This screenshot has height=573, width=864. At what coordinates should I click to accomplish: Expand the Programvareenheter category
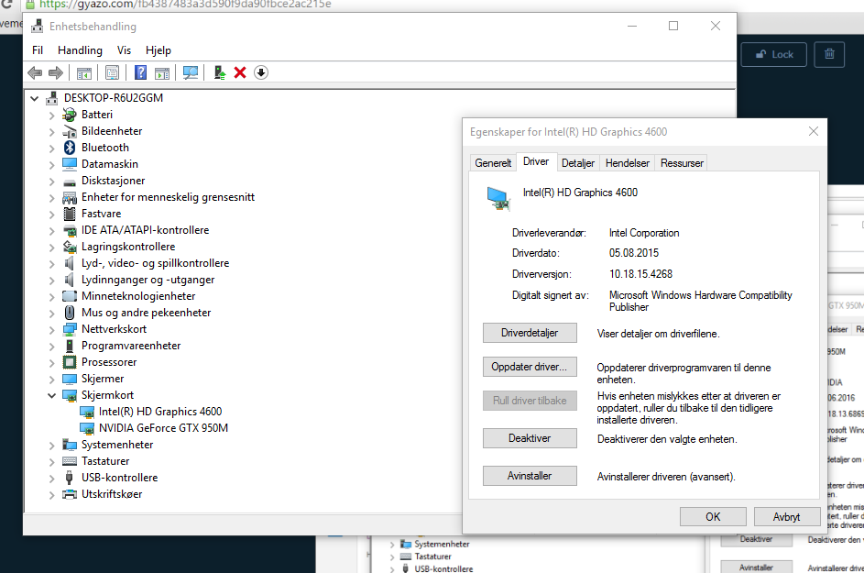[x=51, y=347]
